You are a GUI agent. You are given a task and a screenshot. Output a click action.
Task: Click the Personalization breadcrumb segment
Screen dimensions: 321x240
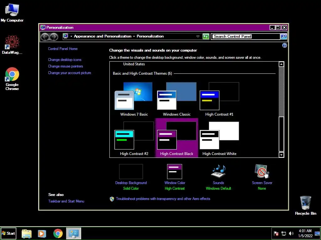coord(150,36)
